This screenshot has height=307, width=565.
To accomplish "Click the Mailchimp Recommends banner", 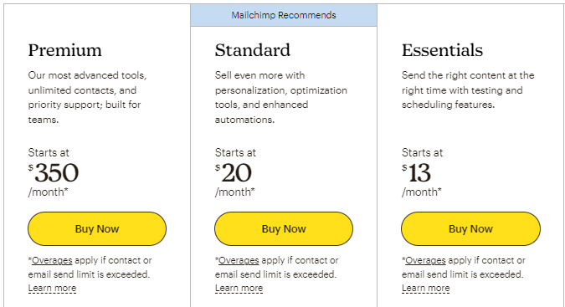I will coord(284,15).
